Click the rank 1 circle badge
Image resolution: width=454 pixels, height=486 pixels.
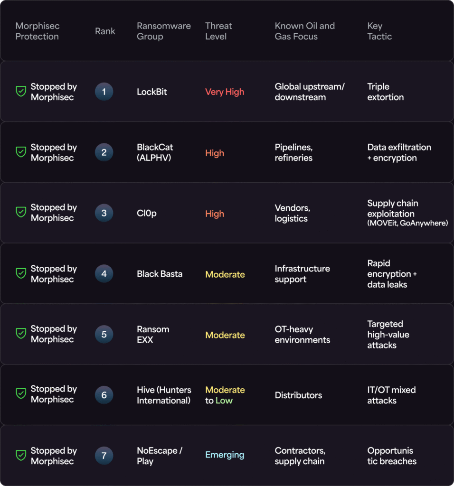pos(104,92)
